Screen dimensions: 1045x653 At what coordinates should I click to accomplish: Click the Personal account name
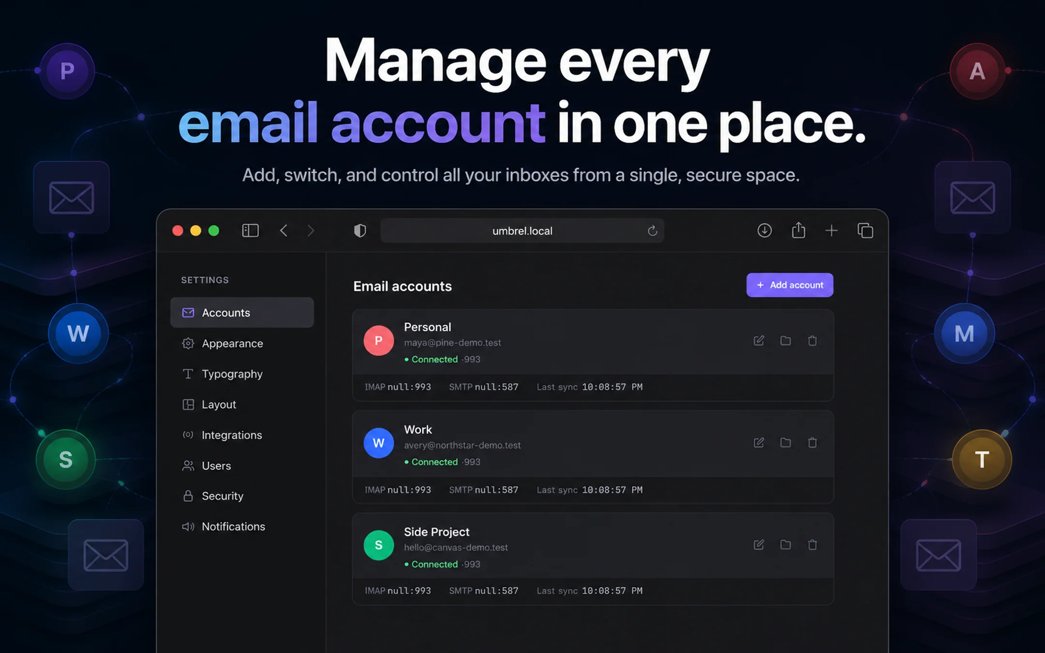tap(428, 327)
